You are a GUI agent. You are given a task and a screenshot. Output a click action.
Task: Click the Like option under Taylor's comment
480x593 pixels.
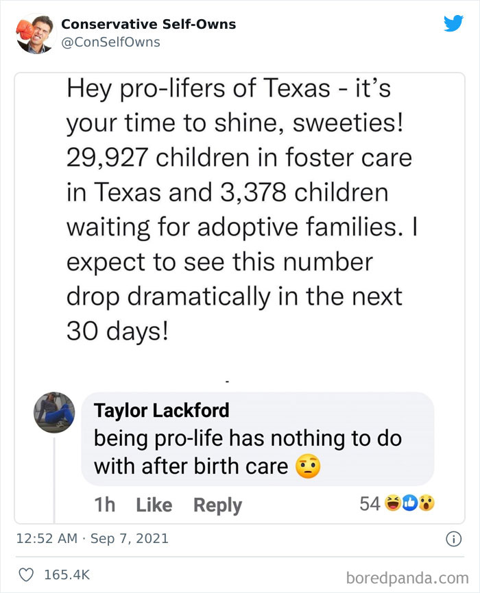pyautogui.click(x=154, y=505)
